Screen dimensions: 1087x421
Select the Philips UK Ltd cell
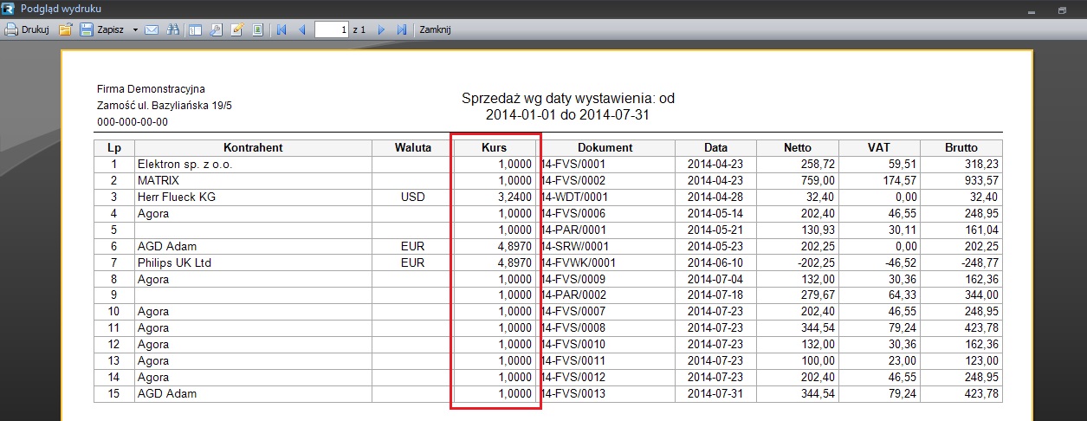click(x=253, y=262)
